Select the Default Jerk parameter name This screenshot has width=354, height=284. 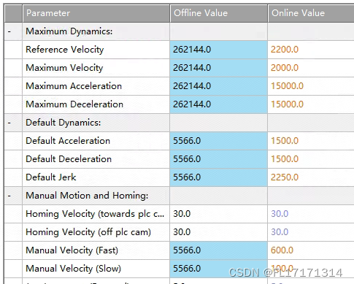click(x=51, y=177)
